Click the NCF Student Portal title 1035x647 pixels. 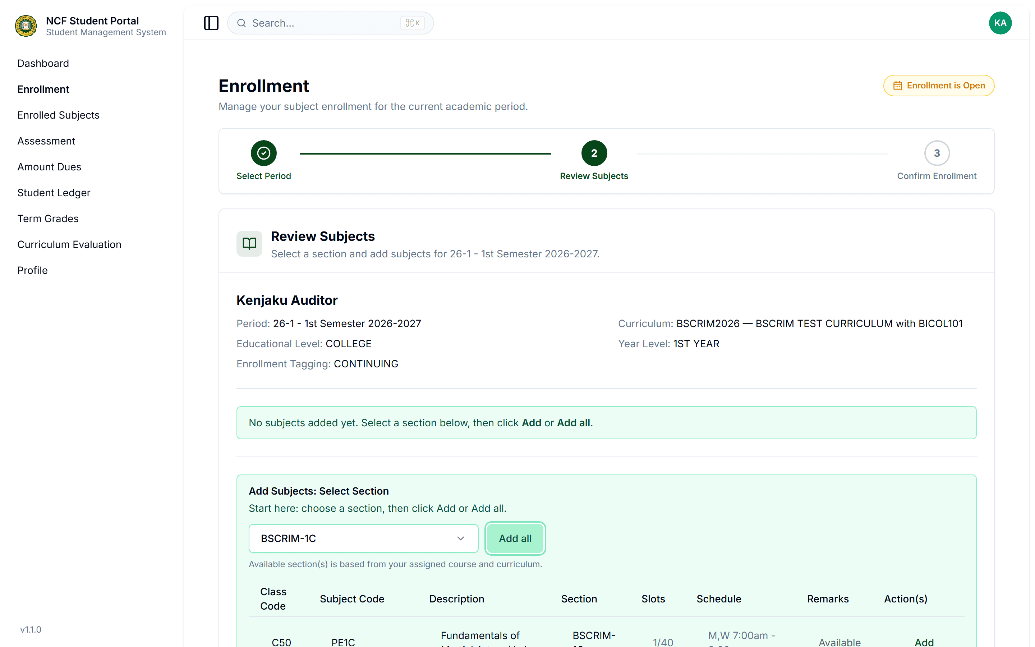coord(92,20)
